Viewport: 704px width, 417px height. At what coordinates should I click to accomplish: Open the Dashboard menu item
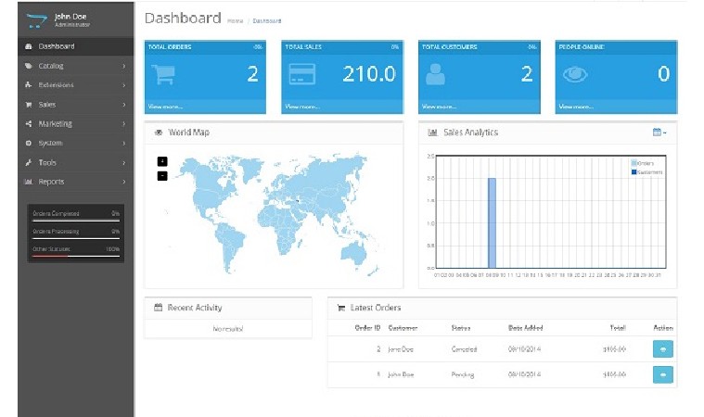pos(75,46)
